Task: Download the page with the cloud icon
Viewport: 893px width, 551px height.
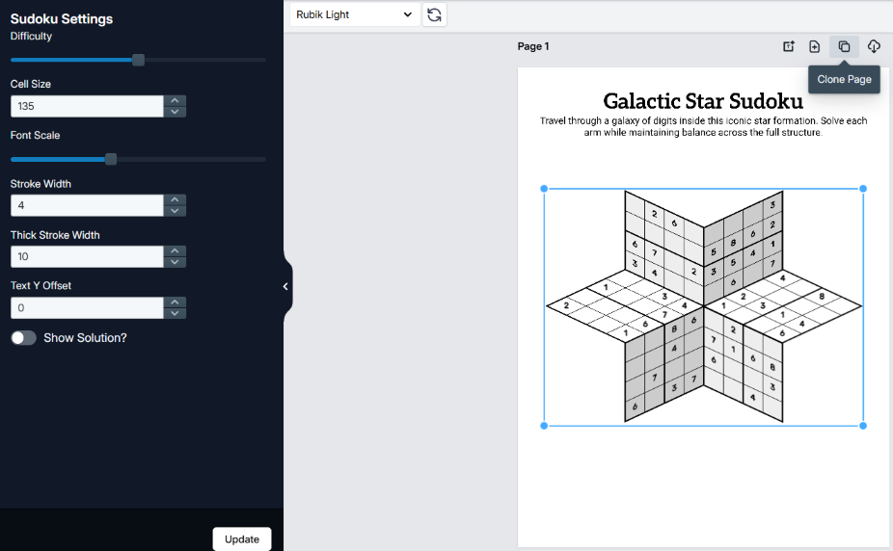Action: point(874,46)
